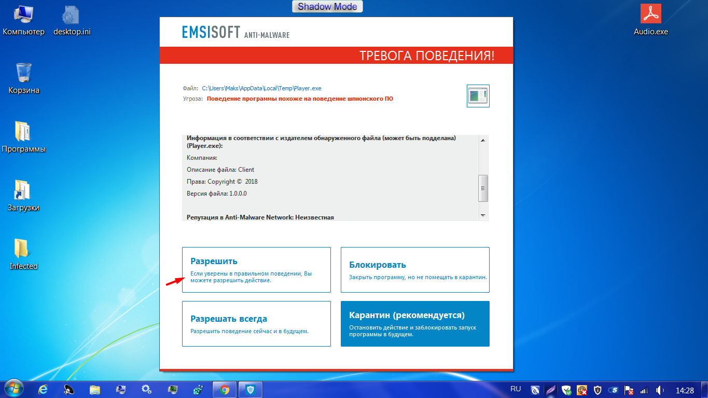Image resolution: width=708 pixels, height=398 pixels.
Task: Click the Emsisoft Anti-Malware logo
Action: click(x=235, y=32)
